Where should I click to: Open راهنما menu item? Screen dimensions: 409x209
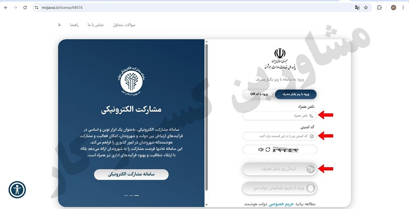click(74, 25)
